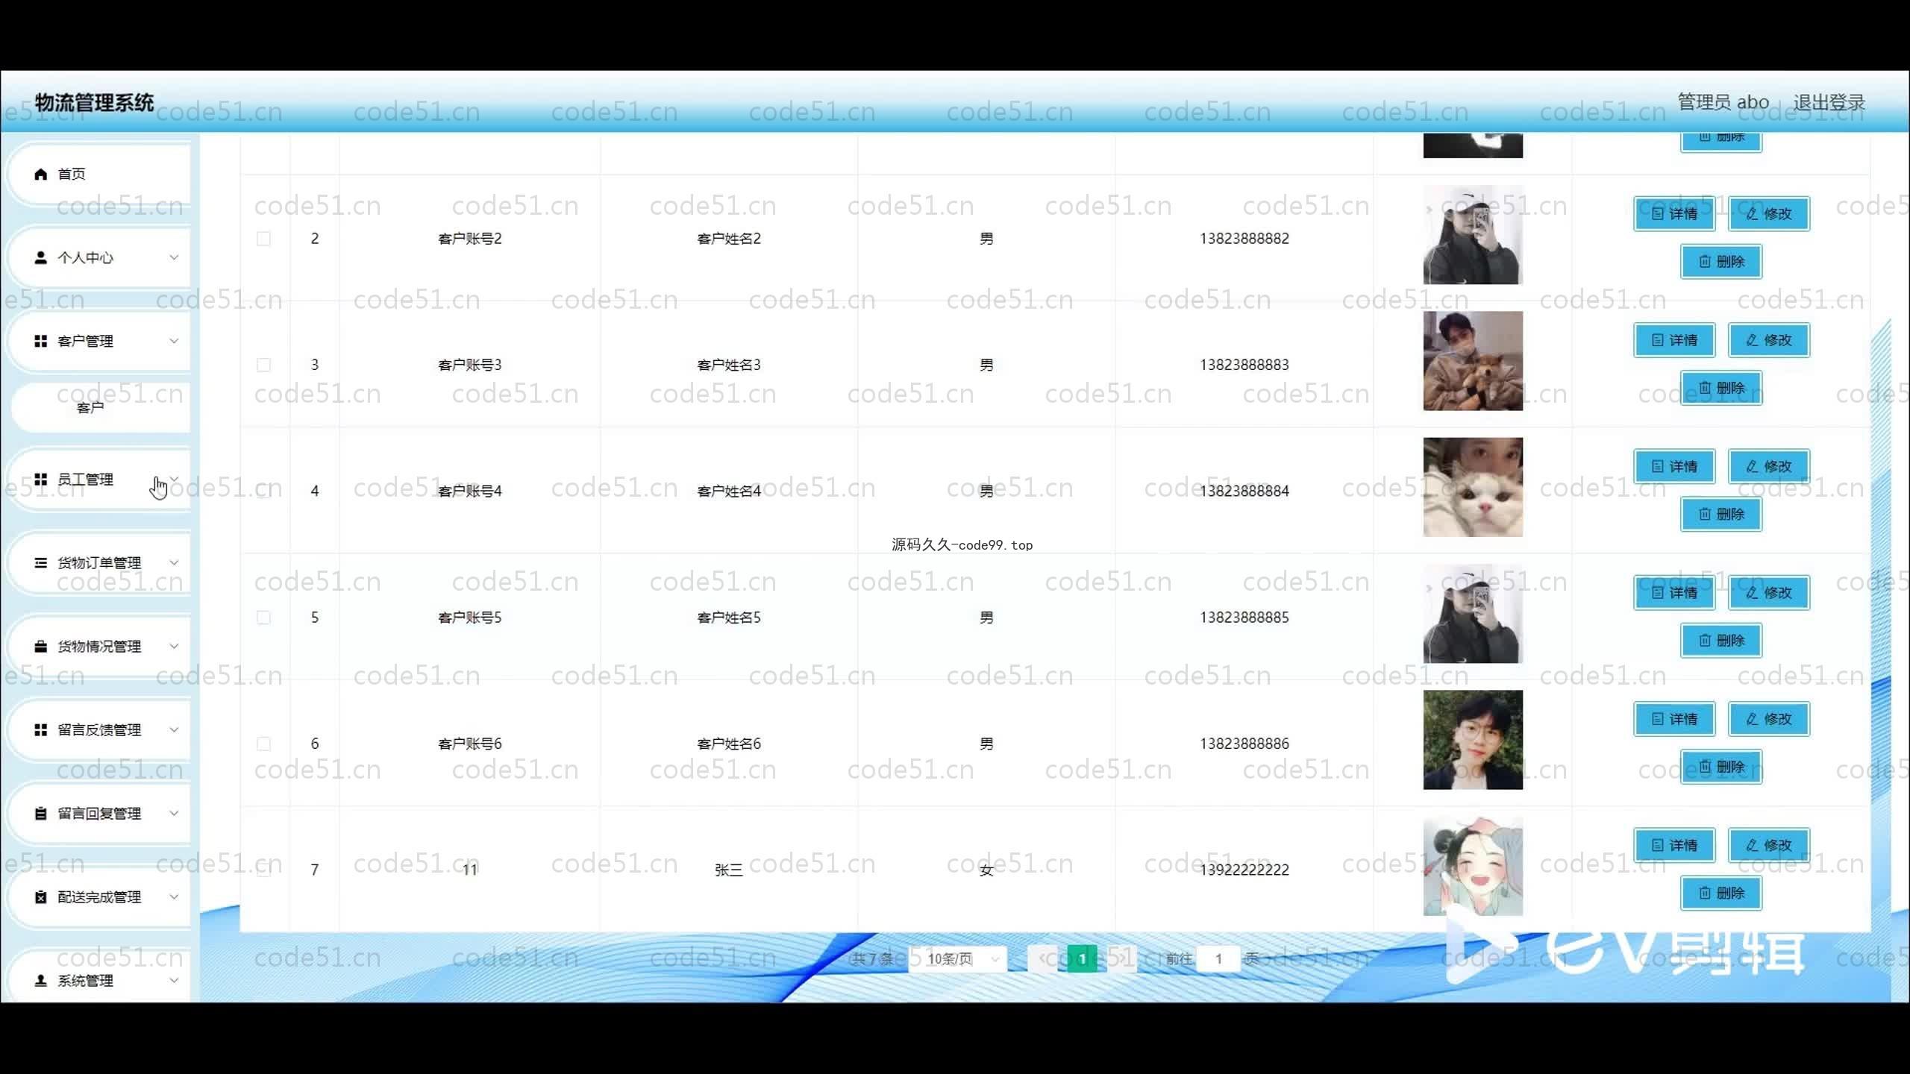This screenshot has width=1910, height=1074.
Task: Click the icon beside 配送完成管理
Action: pos(41,897)
